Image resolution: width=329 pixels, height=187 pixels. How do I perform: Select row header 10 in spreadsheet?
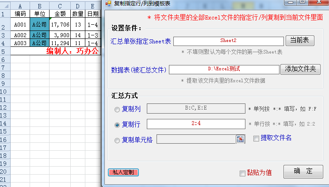[x=5, y=92]
